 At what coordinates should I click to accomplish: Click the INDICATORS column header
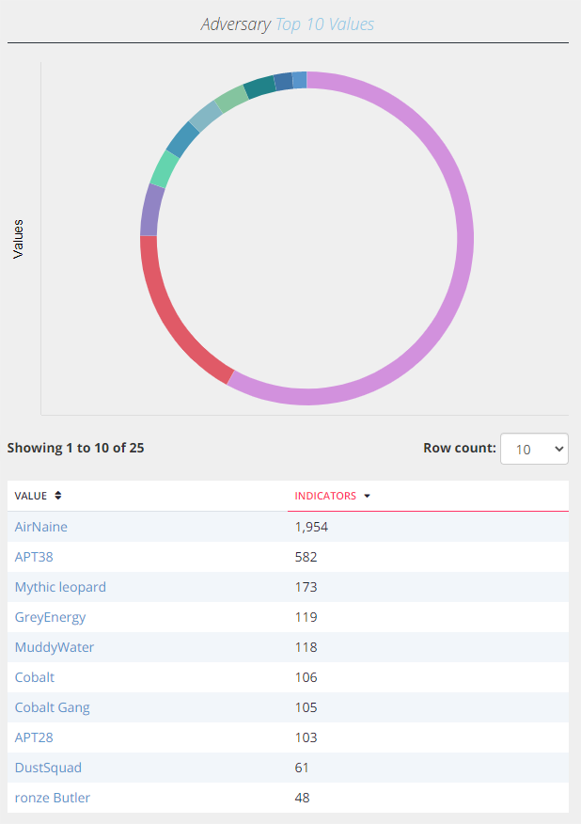click(325, 496)
